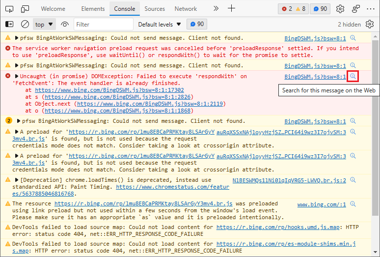Open console settings gear next to 2 hidden
Viewport: 380px width, 257px height.
[370, 24]
